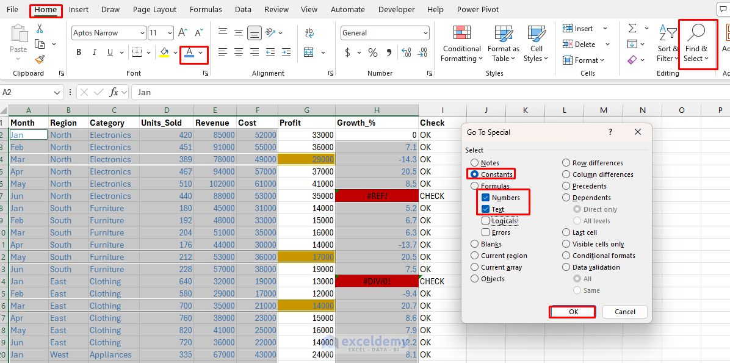Click the Increase Indent icon
The height and width of the screenshot is (363, 730).
[x=286, y=52]
